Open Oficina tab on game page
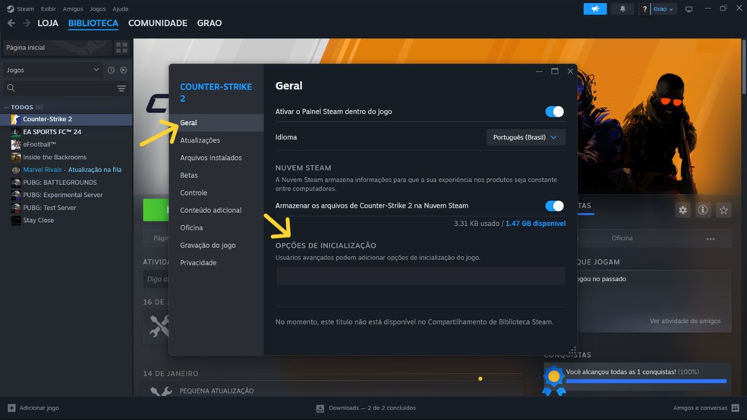The image size is (747, 420). pos(622,238)
